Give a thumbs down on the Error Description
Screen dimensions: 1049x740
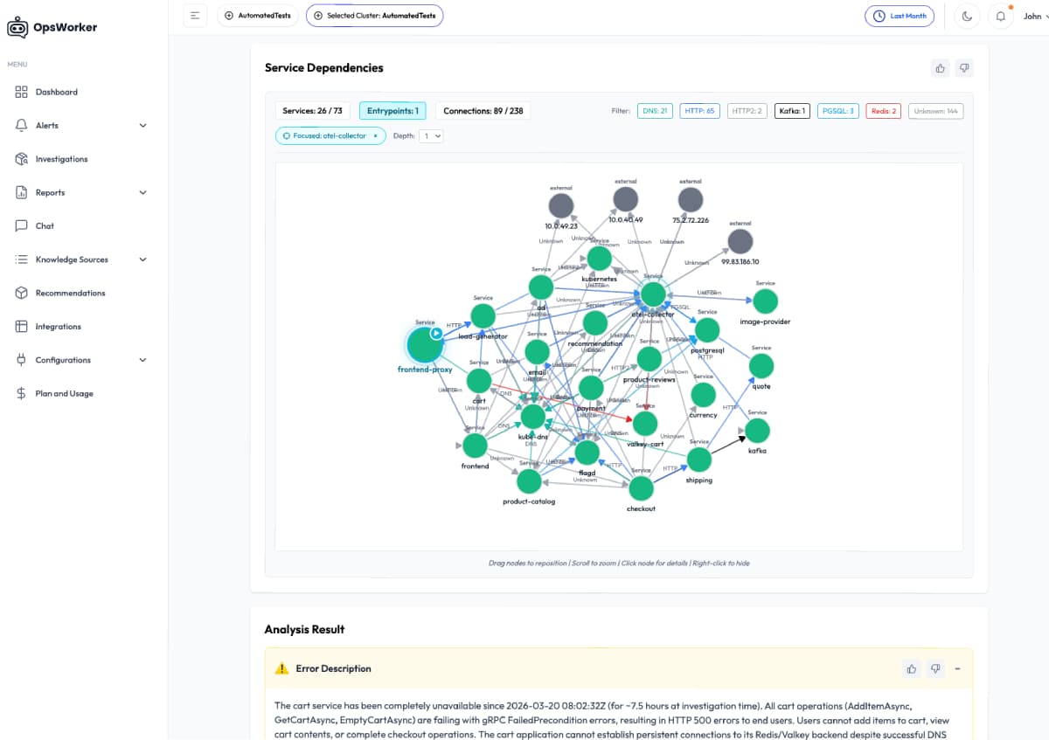[934, 668]
